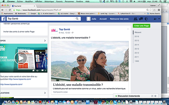This screenshot has width=169, height=105.
Task: Open InDesign in the Dock
Action: pos(95,102)
